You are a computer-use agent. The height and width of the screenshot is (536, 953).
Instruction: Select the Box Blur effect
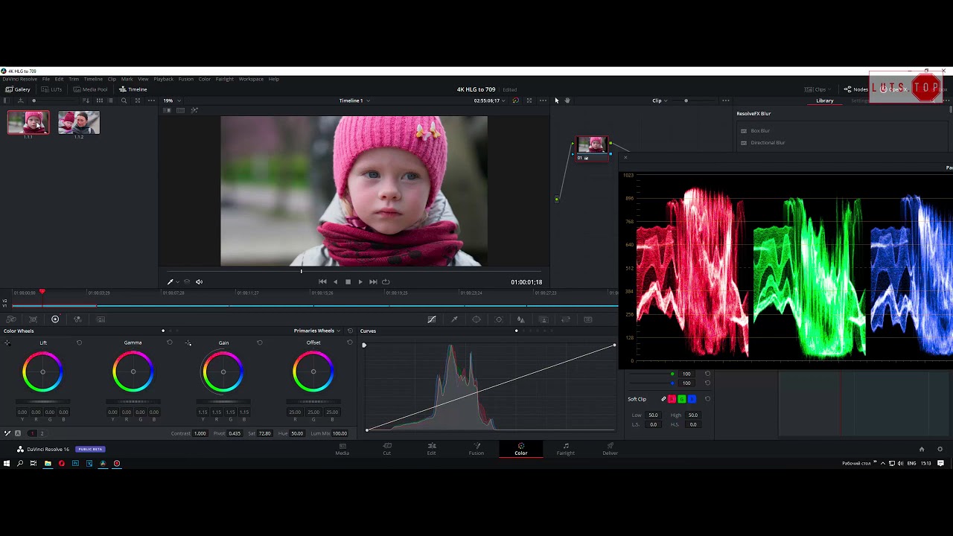(x=760, y=131)
